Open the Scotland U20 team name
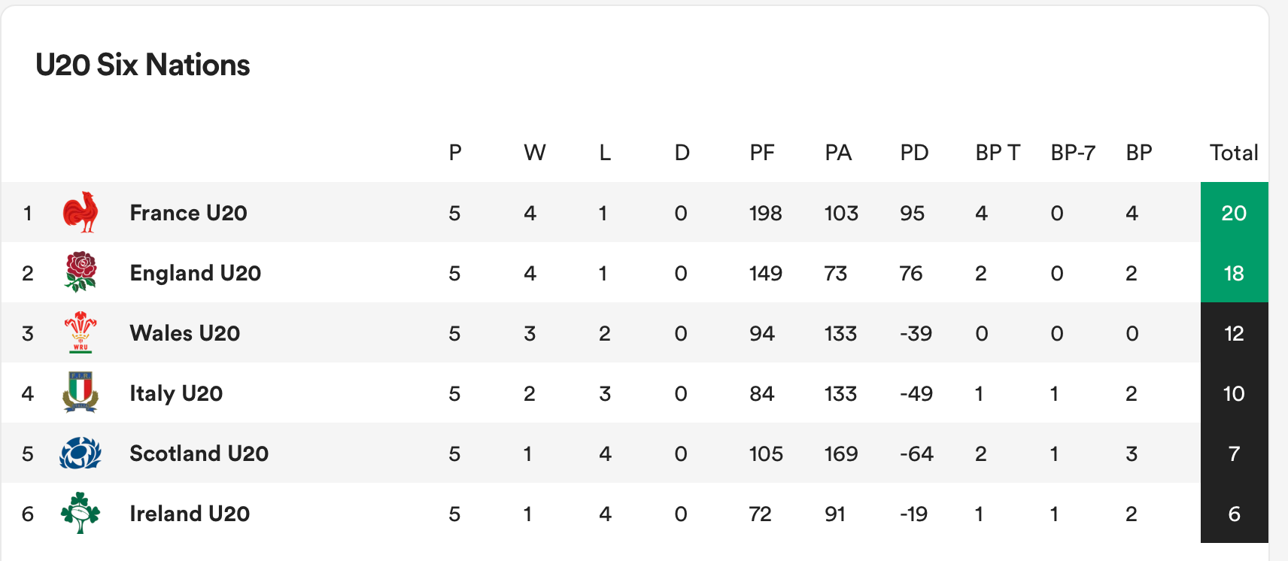 (x=199, y=453)
